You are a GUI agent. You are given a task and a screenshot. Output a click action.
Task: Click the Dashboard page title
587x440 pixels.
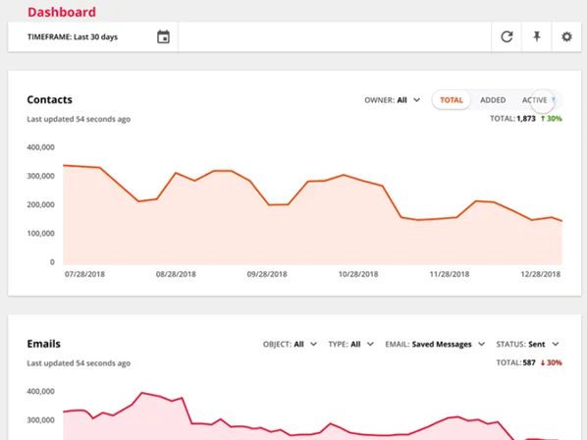coord(62,12)
